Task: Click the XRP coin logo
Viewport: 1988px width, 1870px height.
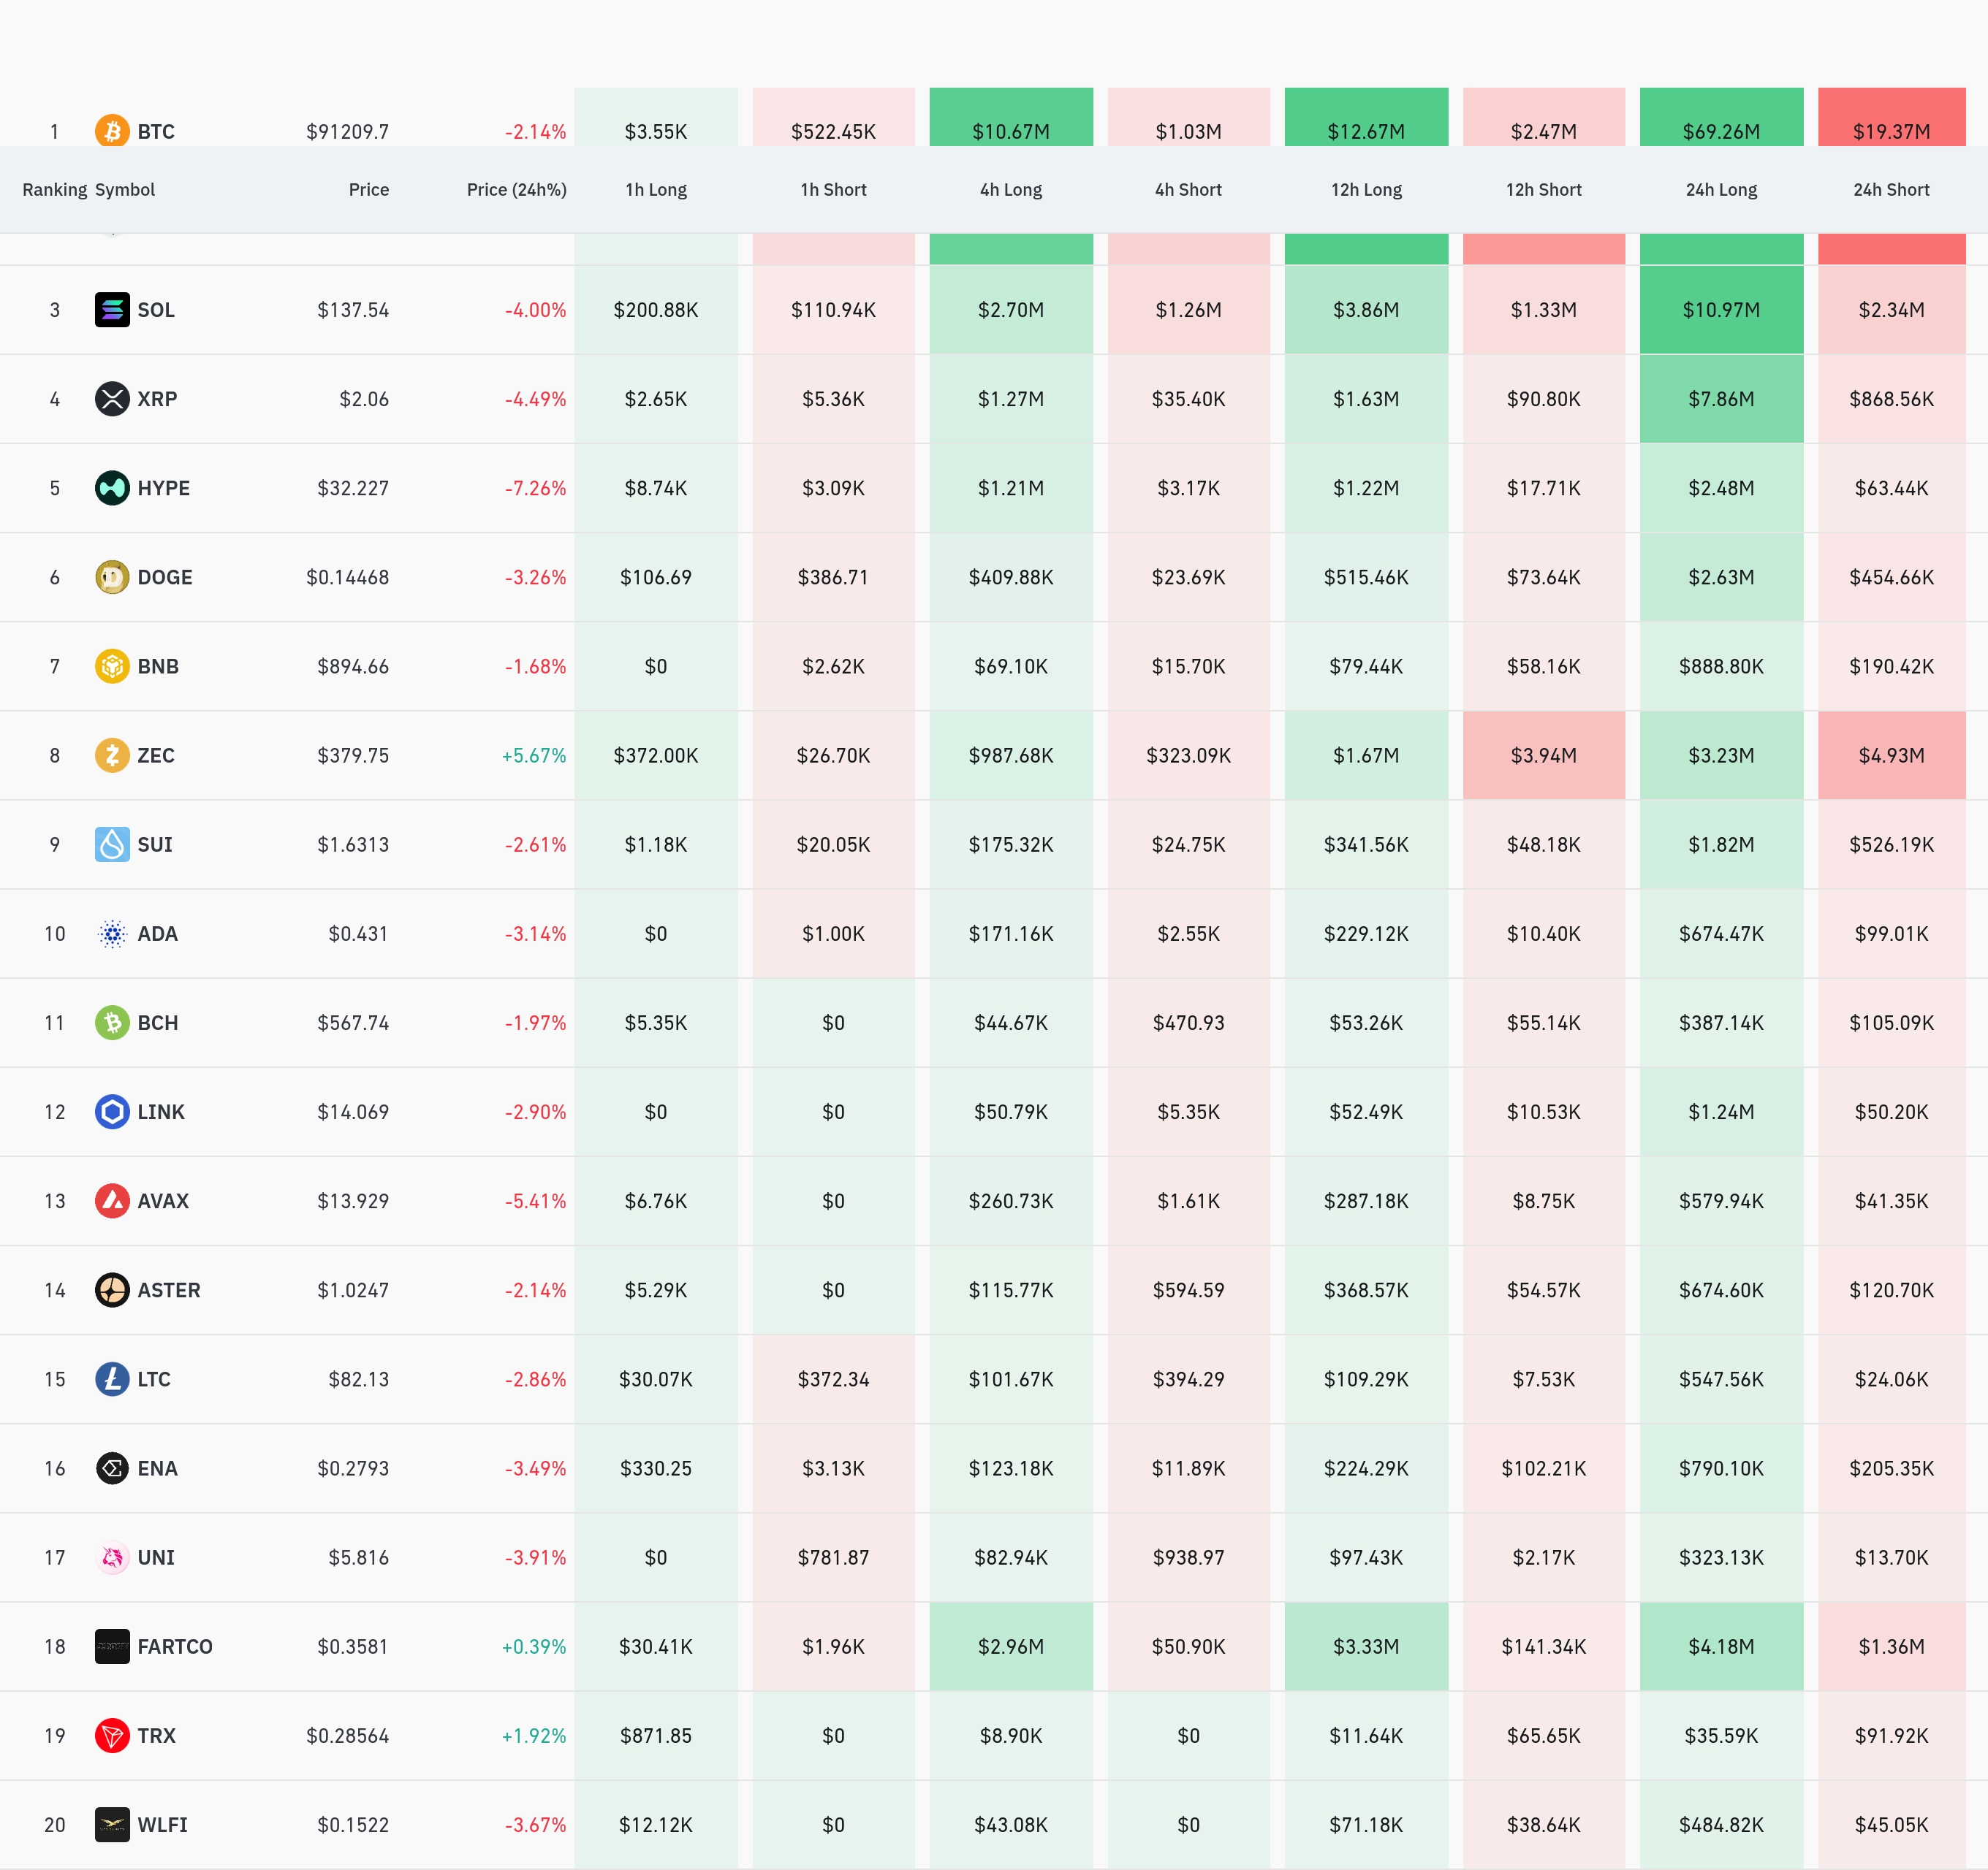Action: pyautogui.click(x=112, y=399)
